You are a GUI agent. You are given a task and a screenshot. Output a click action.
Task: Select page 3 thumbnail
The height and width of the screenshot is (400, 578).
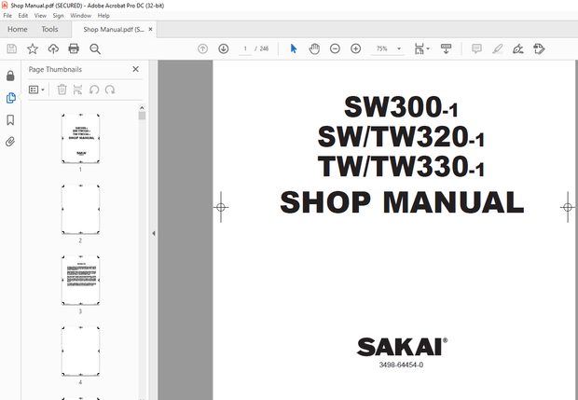coord(80,280)
